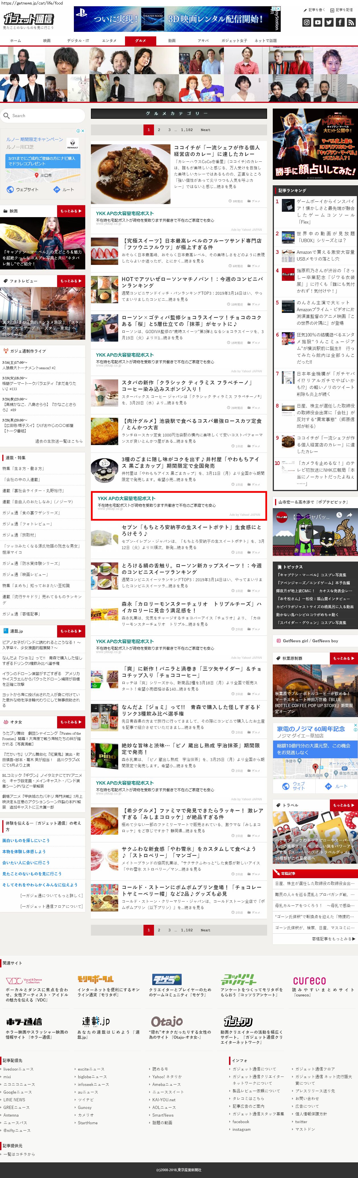Click もっとみる in the フォトレビュー section
Image resolution: width=358 pixels, height=1178 pixels.
pyautogui.click(x=71, y=281)
